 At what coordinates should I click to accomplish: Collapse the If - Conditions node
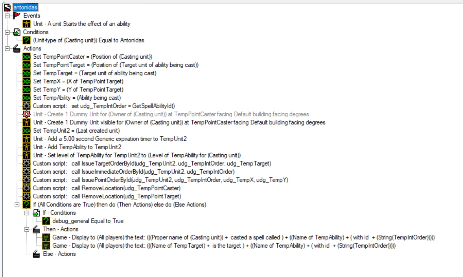point(27,213)
